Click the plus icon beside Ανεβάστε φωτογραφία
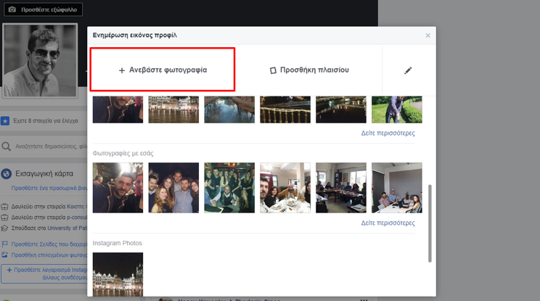Screen dimensions: 540x301 tap(122, 70)
